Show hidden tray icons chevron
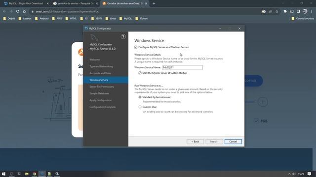The height and width of the screenshot is (177, 316). pos(289,174)
